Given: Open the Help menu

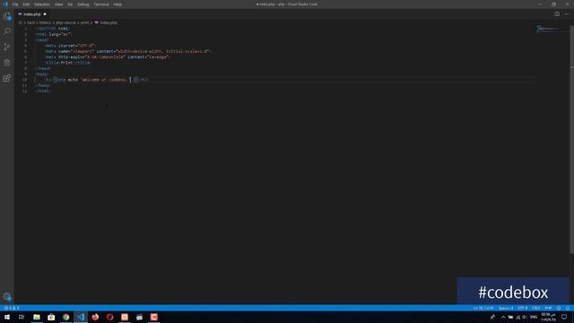Looking at the screenshot, I should (x=117, y=4).
